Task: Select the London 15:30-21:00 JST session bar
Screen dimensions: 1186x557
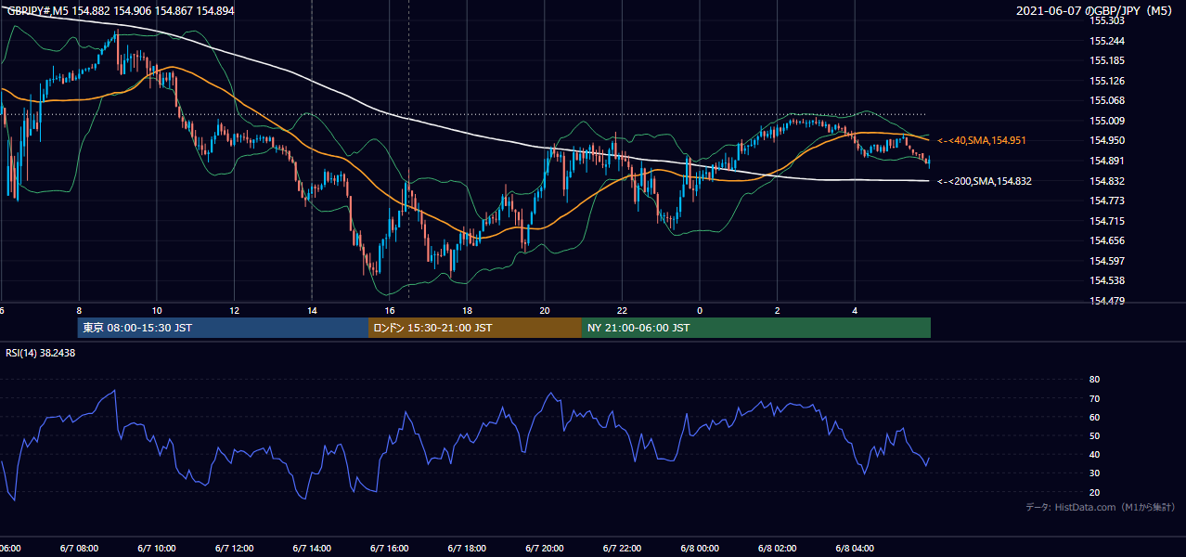Action: click(x=475, y=328)
